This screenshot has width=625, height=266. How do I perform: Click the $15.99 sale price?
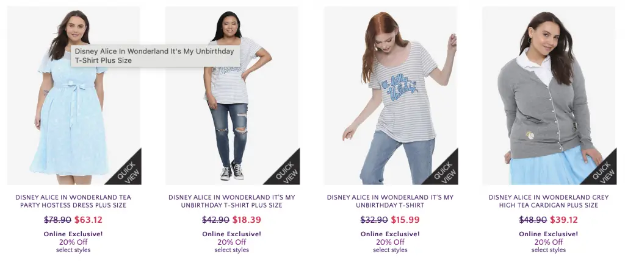click(x=405, y=220)
